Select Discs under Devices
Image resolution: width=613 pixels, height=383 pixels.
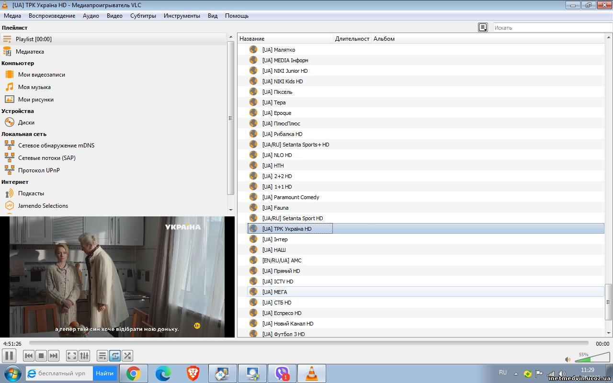(26, 123)
